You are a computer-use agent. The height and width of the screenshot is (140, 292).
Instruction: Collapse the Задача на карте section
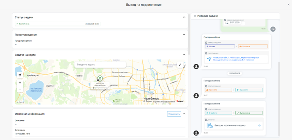(184, 55)
